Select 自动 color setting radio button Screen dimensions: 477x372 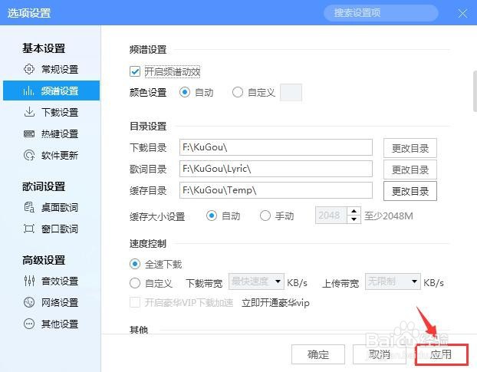pos(185,92)
